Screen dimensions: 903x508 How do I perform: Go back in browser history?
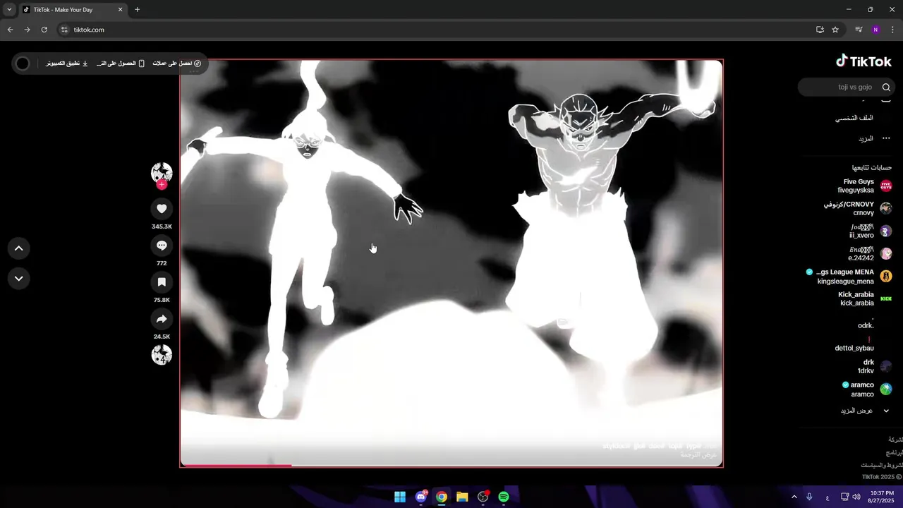tap(10, 30)
